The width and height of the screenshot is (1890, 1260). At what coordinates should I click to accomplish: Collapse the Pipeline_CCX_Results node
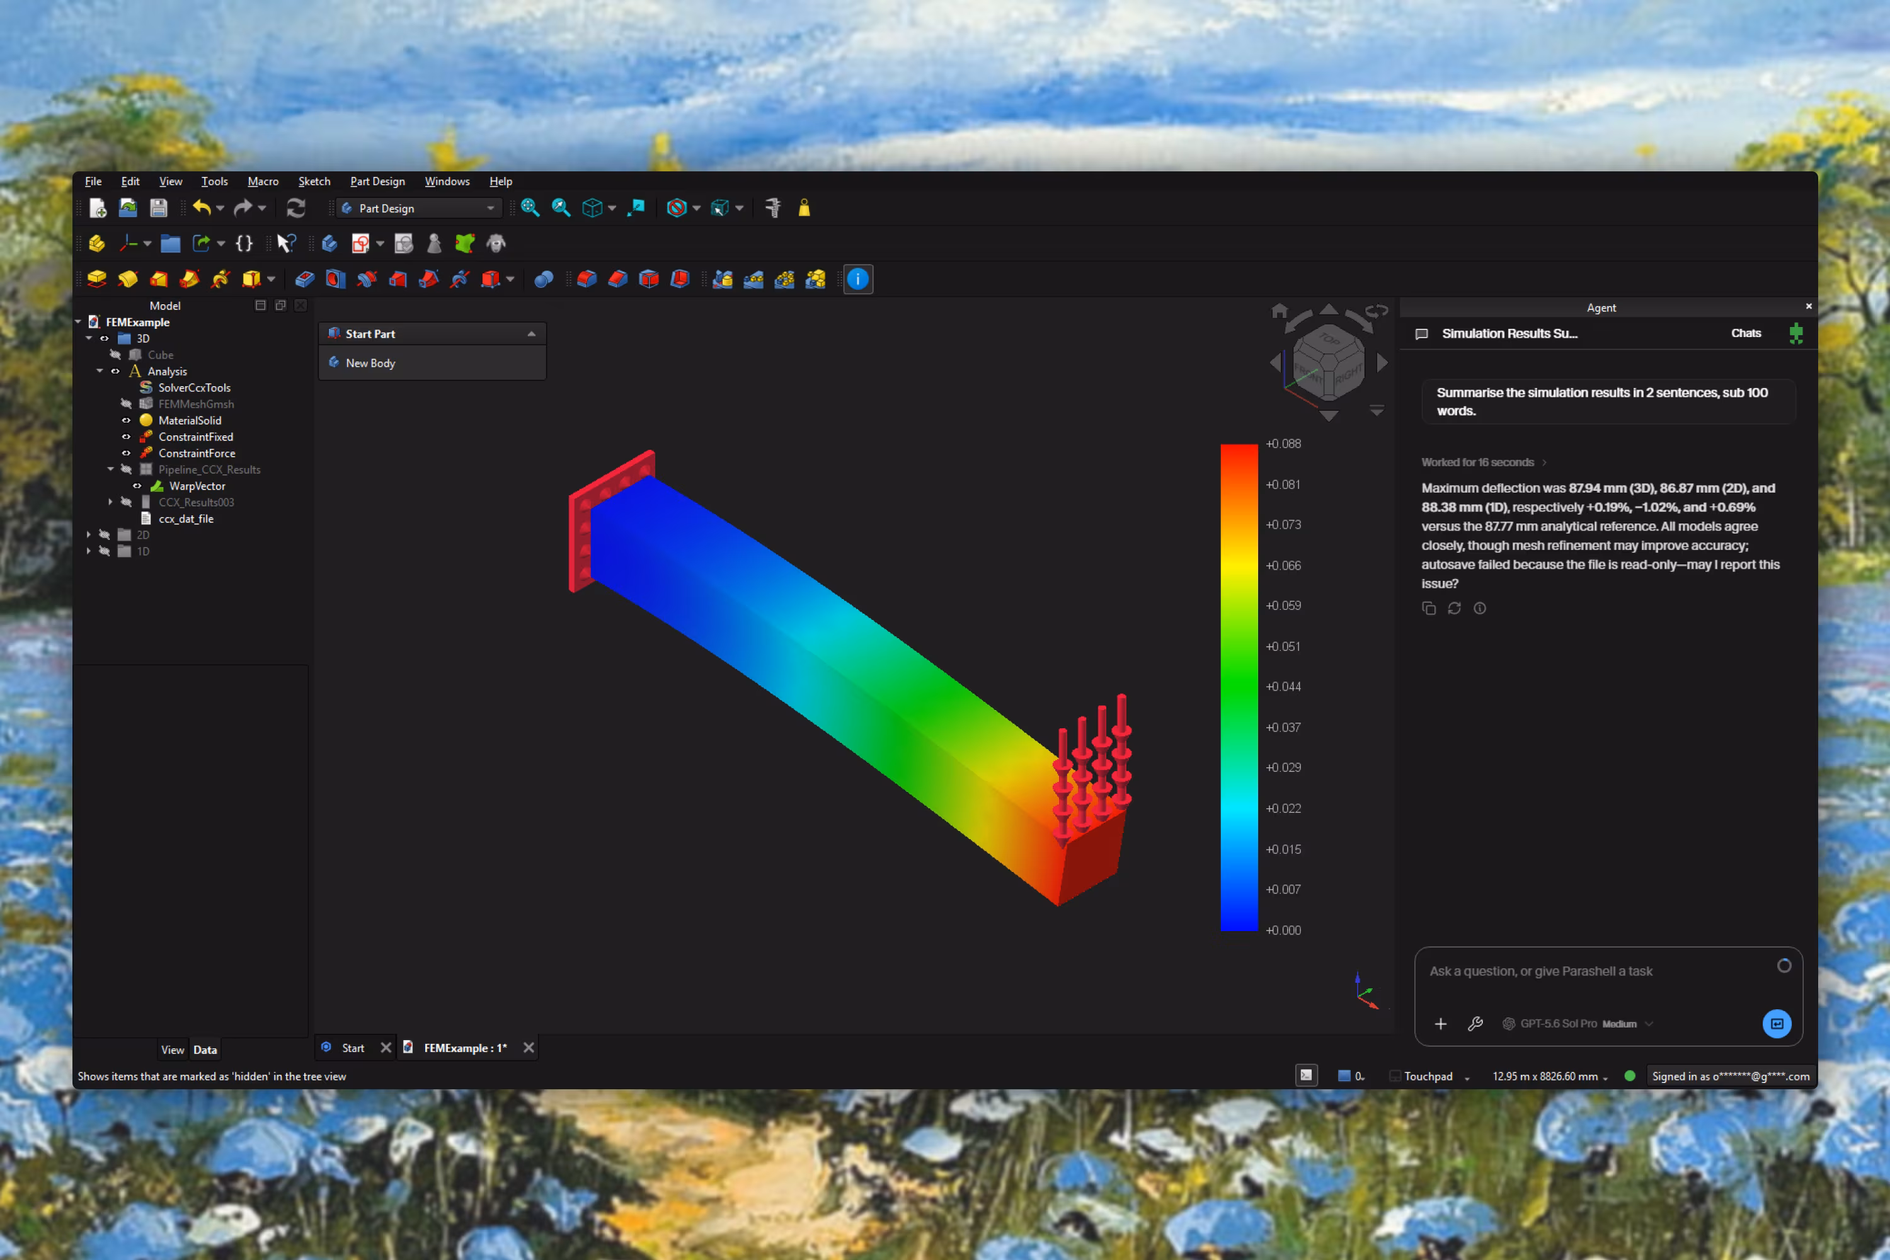110,469
